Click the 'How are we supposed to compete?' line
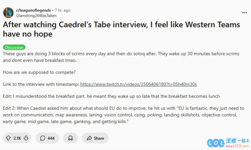The image size is (251, 150). [x=39, y=72]
